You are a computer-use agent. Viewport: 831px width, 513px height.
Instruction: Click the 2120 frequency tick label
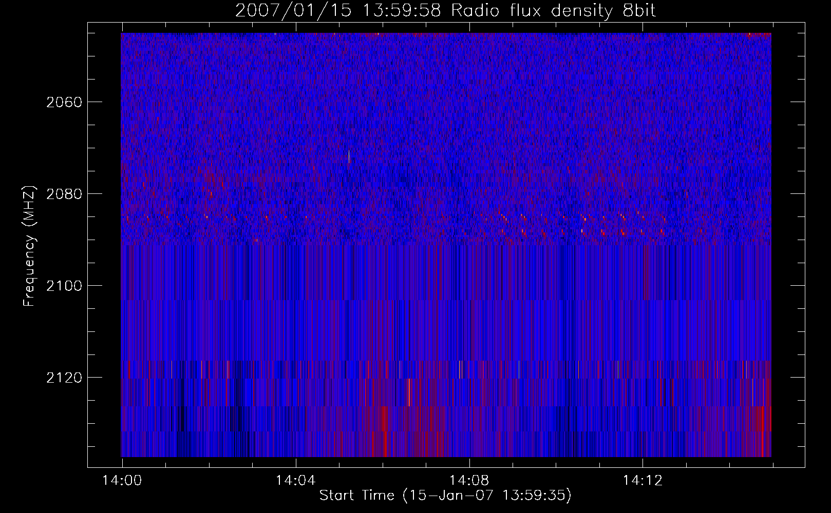coord(64,378)
